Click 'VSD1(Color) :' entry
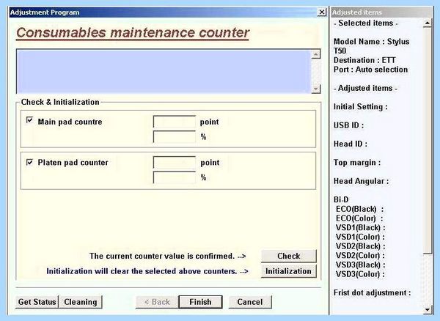Viewport: 440px width, 321px height. click(x=360, y=237)
